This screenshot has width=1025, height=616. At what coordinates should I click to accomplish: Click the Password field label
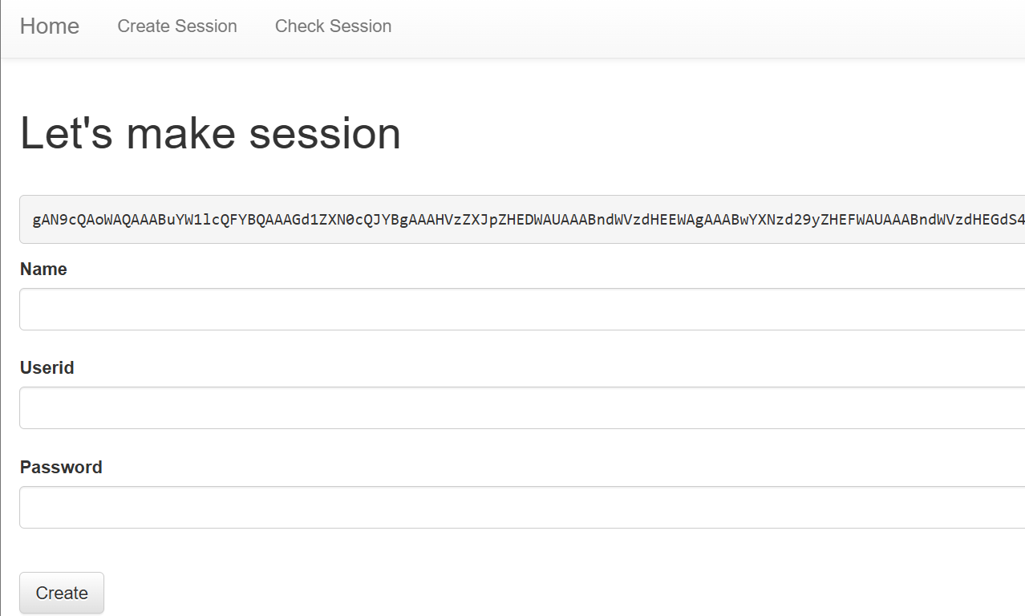61,467
